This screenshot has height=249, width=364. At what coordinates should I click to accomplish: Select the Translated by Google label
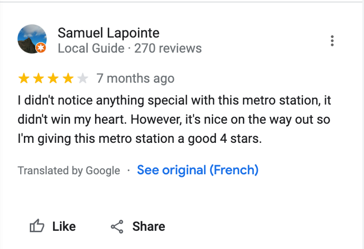(x=68, y=170)
